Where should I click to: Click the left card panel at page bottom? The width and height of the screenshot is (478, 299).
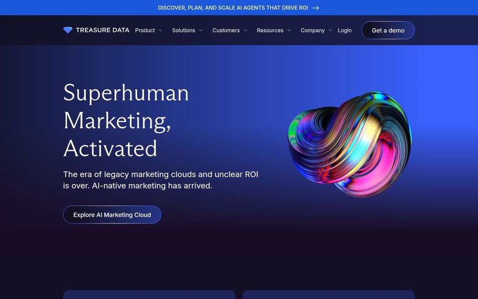pyautogui.click(x=149, y=294)
